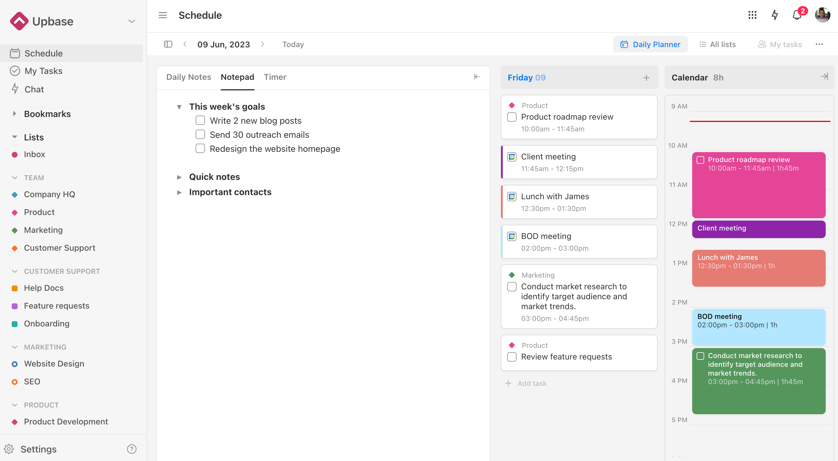Enable Send 30 outreach emails checkbox
The width and height of the screenshot is (838, 461).
200,135
